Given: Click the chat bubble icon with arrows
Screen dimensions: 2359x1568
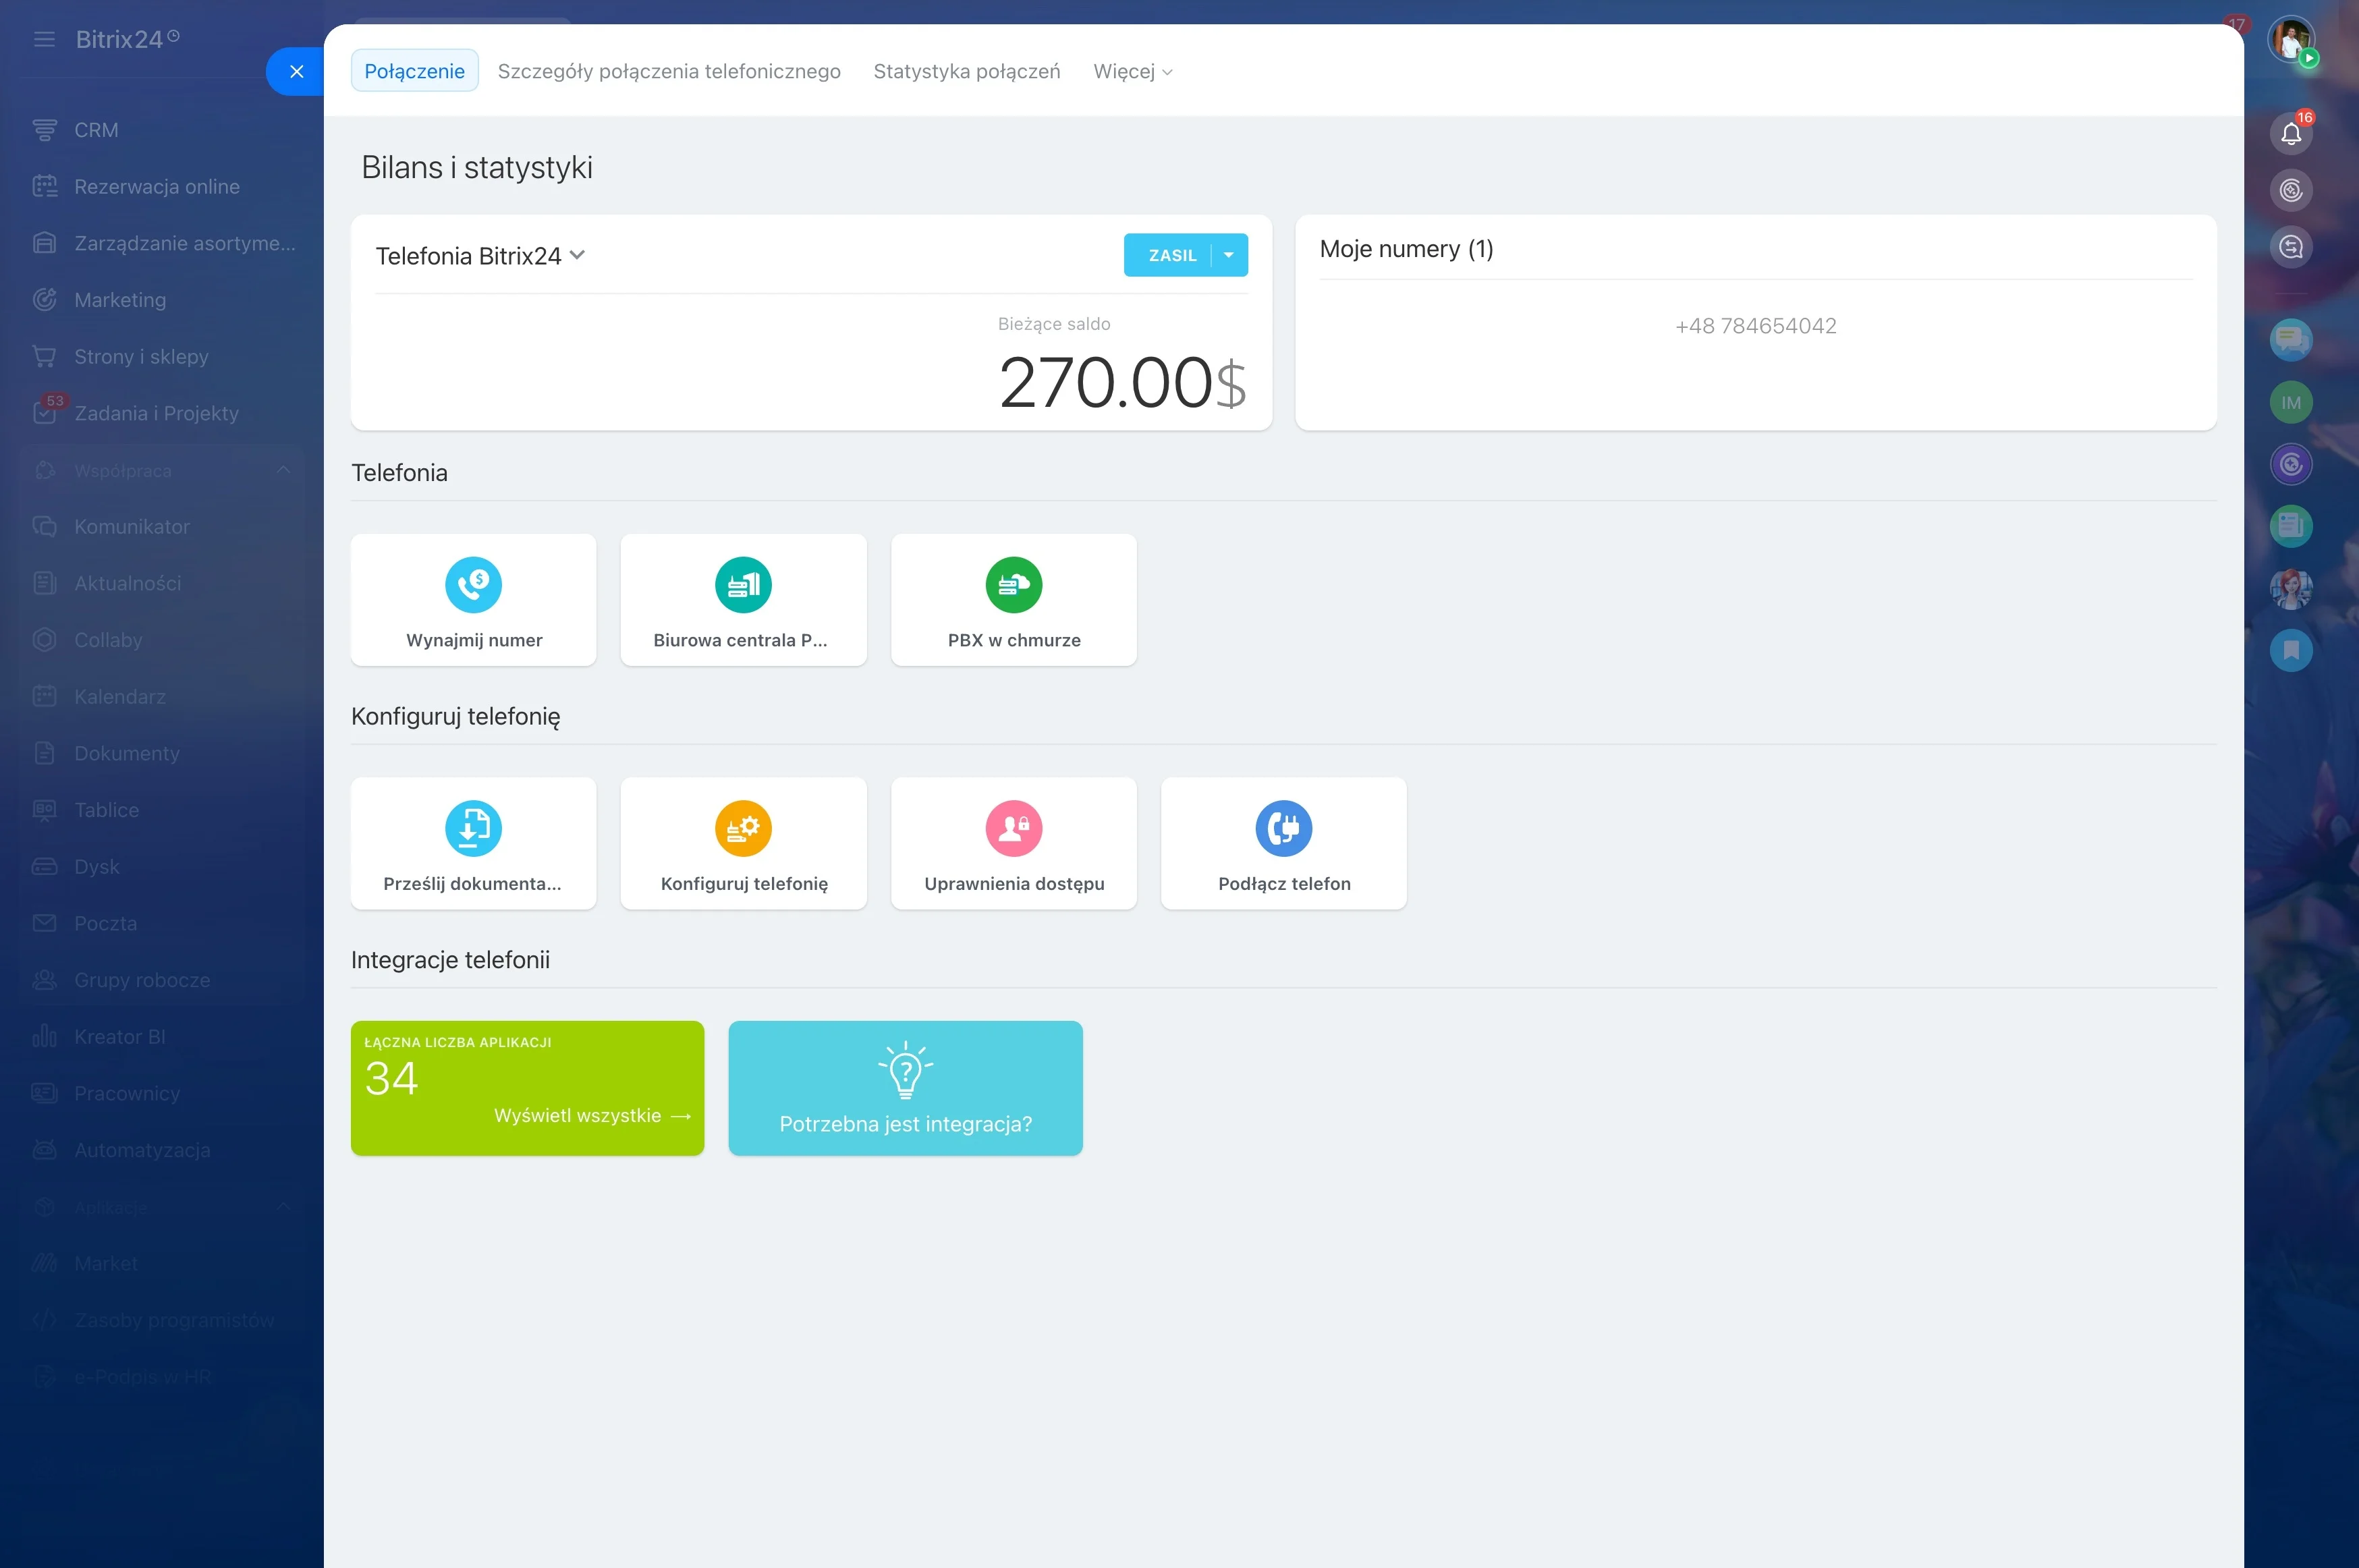Looking at the screenshot, I should [x=2291, y=247].
